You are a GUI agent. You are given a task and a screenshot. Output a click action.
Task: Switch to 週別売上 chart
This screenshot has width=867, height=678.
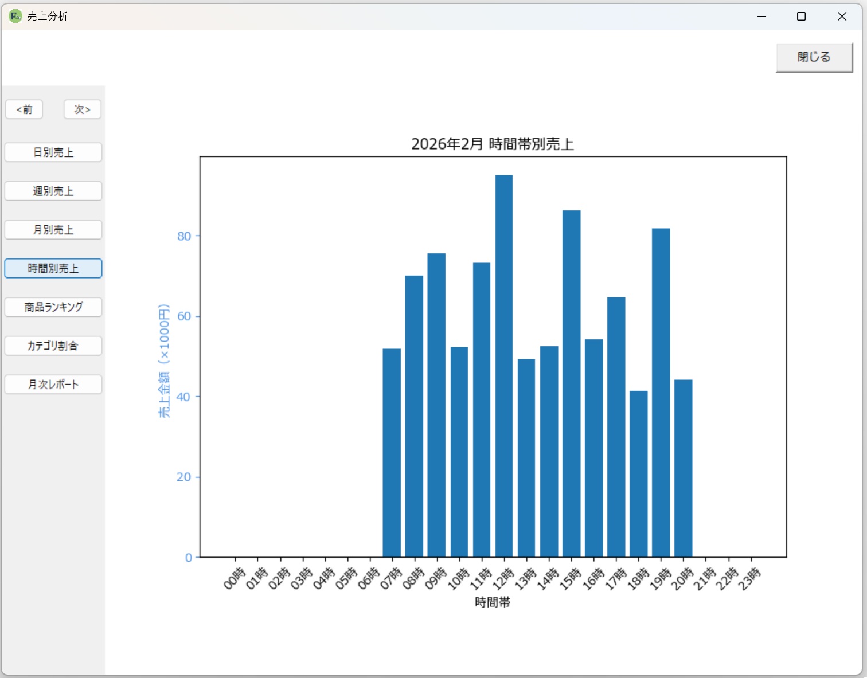tap(53, 191)
